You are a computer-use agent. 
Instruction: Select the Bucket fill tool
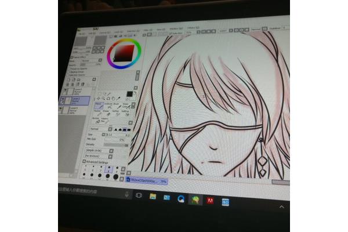[96, 120]
